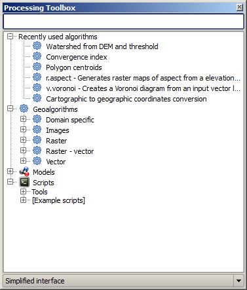Close the Processing Toolbox panel
The height and width of the screenshot is (290, 247).
click(240, 7)
